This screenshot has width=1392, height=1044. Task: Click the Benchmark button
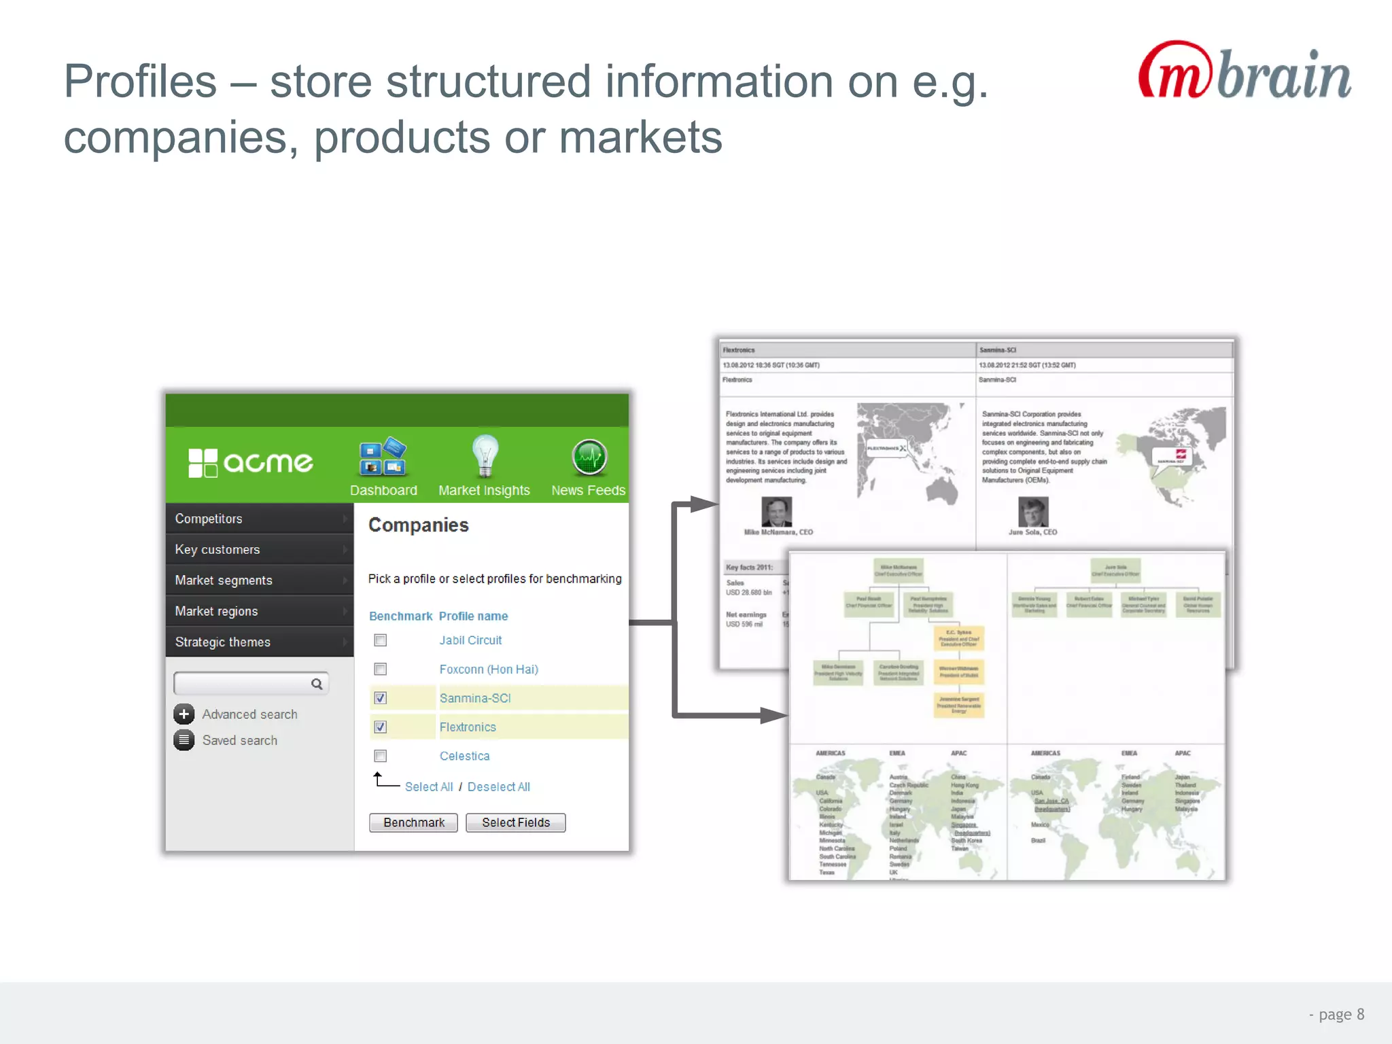click(x=413, y=822)
